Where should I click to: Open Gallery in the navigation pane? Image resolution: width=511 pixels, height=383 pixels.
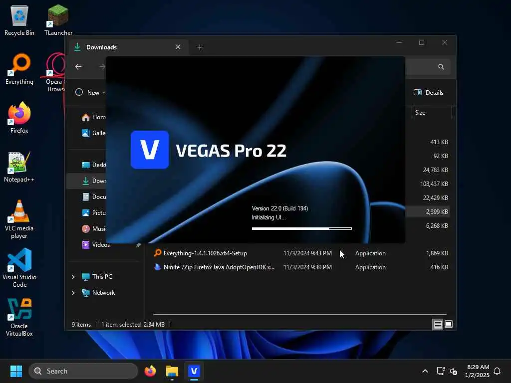pyautogui.click(x=93, y=133)
